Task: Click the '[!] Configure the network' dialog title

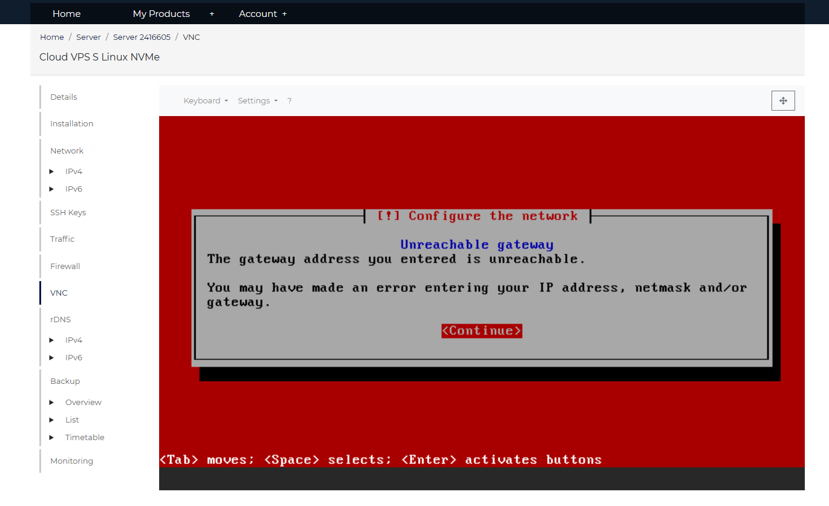Action: coord(477,216)
